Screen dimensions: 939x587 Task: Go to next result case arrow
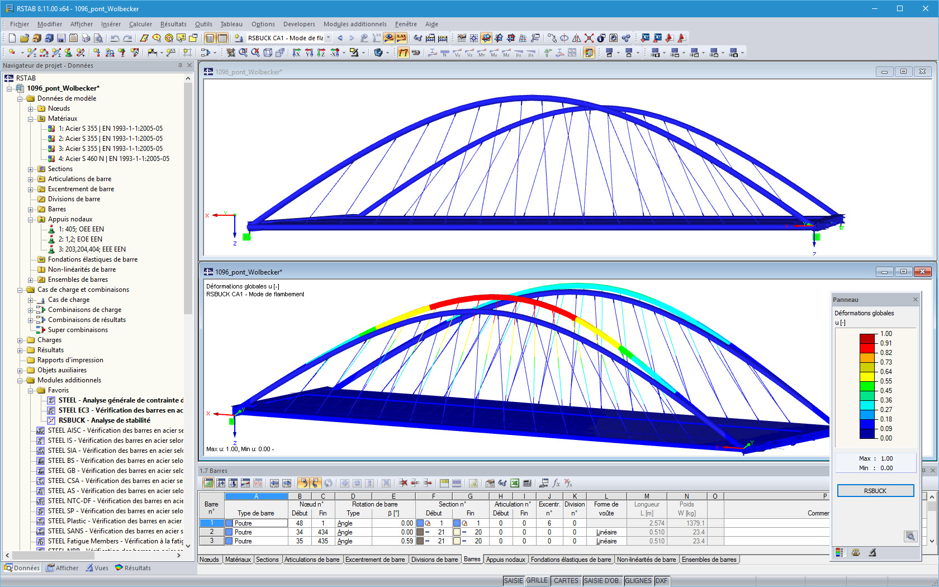(x=352, y=38)
